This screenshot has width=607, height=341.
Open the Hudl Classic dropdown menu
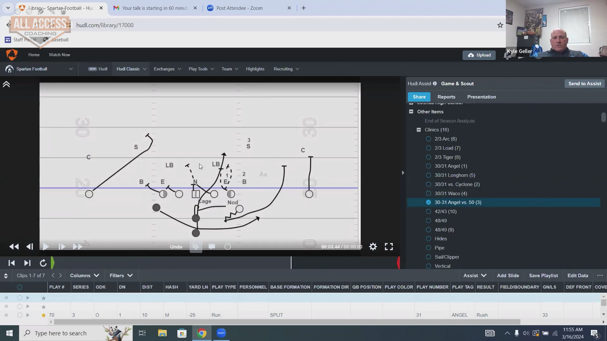[x=131, y=69]
